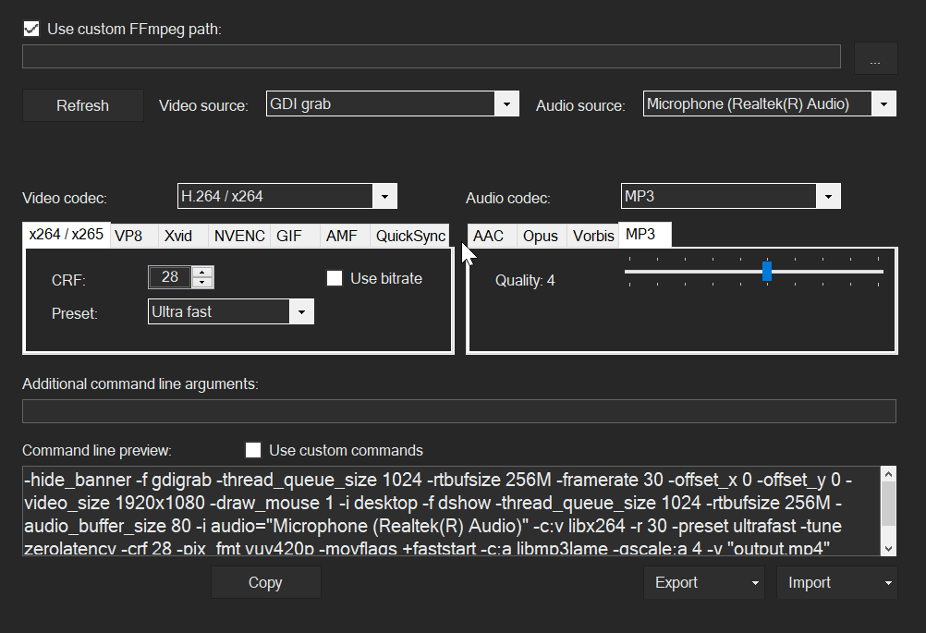Check the "Use bitrate" option
This screenshot has height=633, width=926.
pos(335,277)
